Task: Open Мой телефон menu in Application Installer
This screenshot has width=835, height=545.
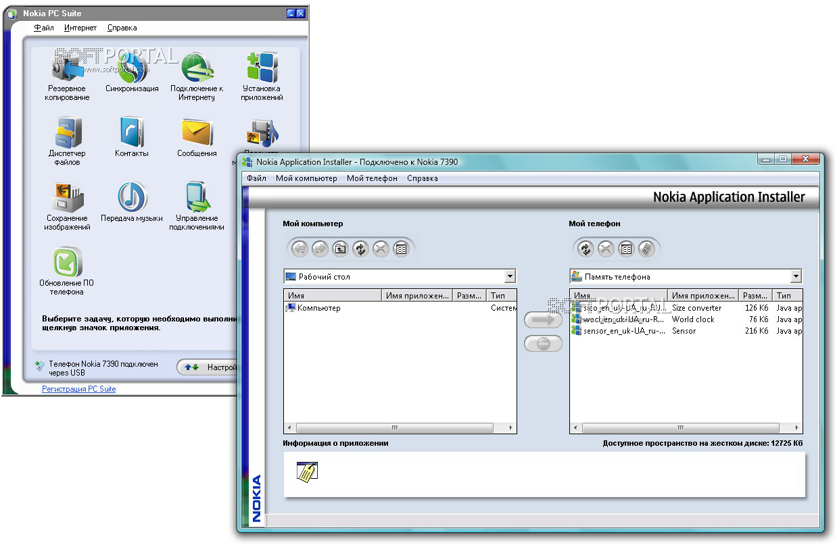Action: tap(372, 178)
